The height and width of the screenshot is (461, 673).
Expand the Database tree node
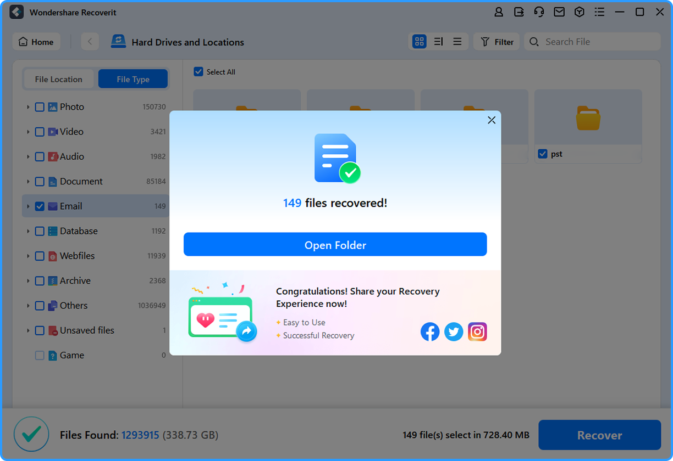(x=28, y=231)
